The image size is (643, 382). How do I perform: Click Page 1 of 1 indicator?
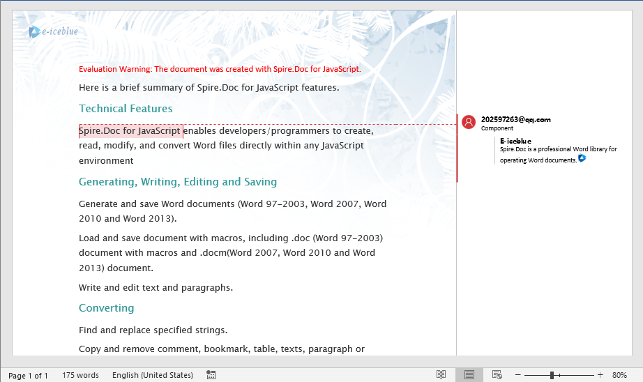[x=28, y=376]
